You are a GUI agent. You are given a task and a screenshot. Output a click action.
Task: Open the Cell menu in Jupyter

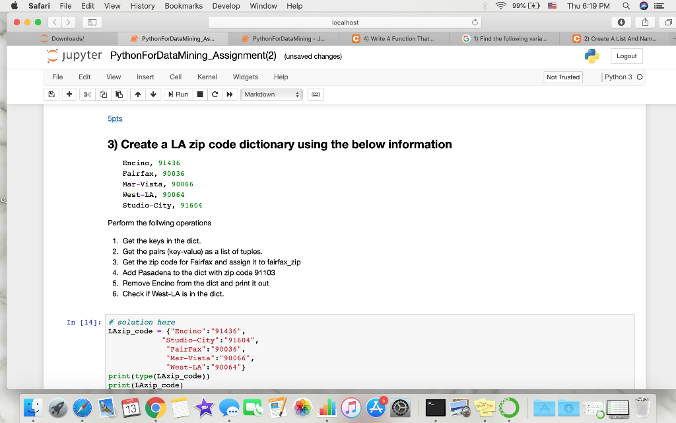(x=176, y=77)
